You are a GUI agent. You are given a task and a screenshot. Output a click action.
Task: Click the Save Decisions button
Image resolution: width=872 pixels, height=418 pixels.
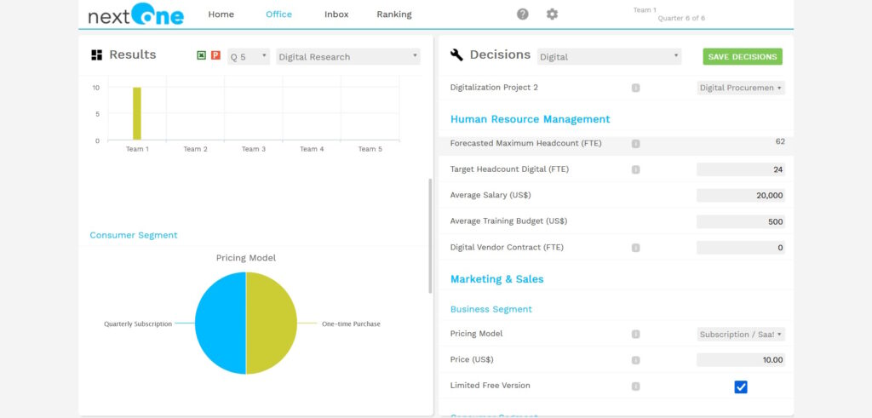click(743, 57)
